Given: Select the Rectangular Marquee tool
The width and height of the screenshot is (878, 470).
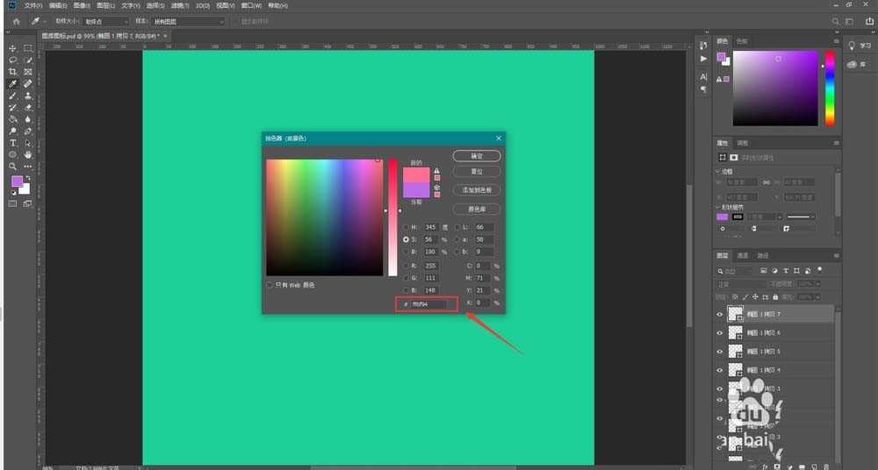Looking at the screenshot, I should (x=28, y=48).
